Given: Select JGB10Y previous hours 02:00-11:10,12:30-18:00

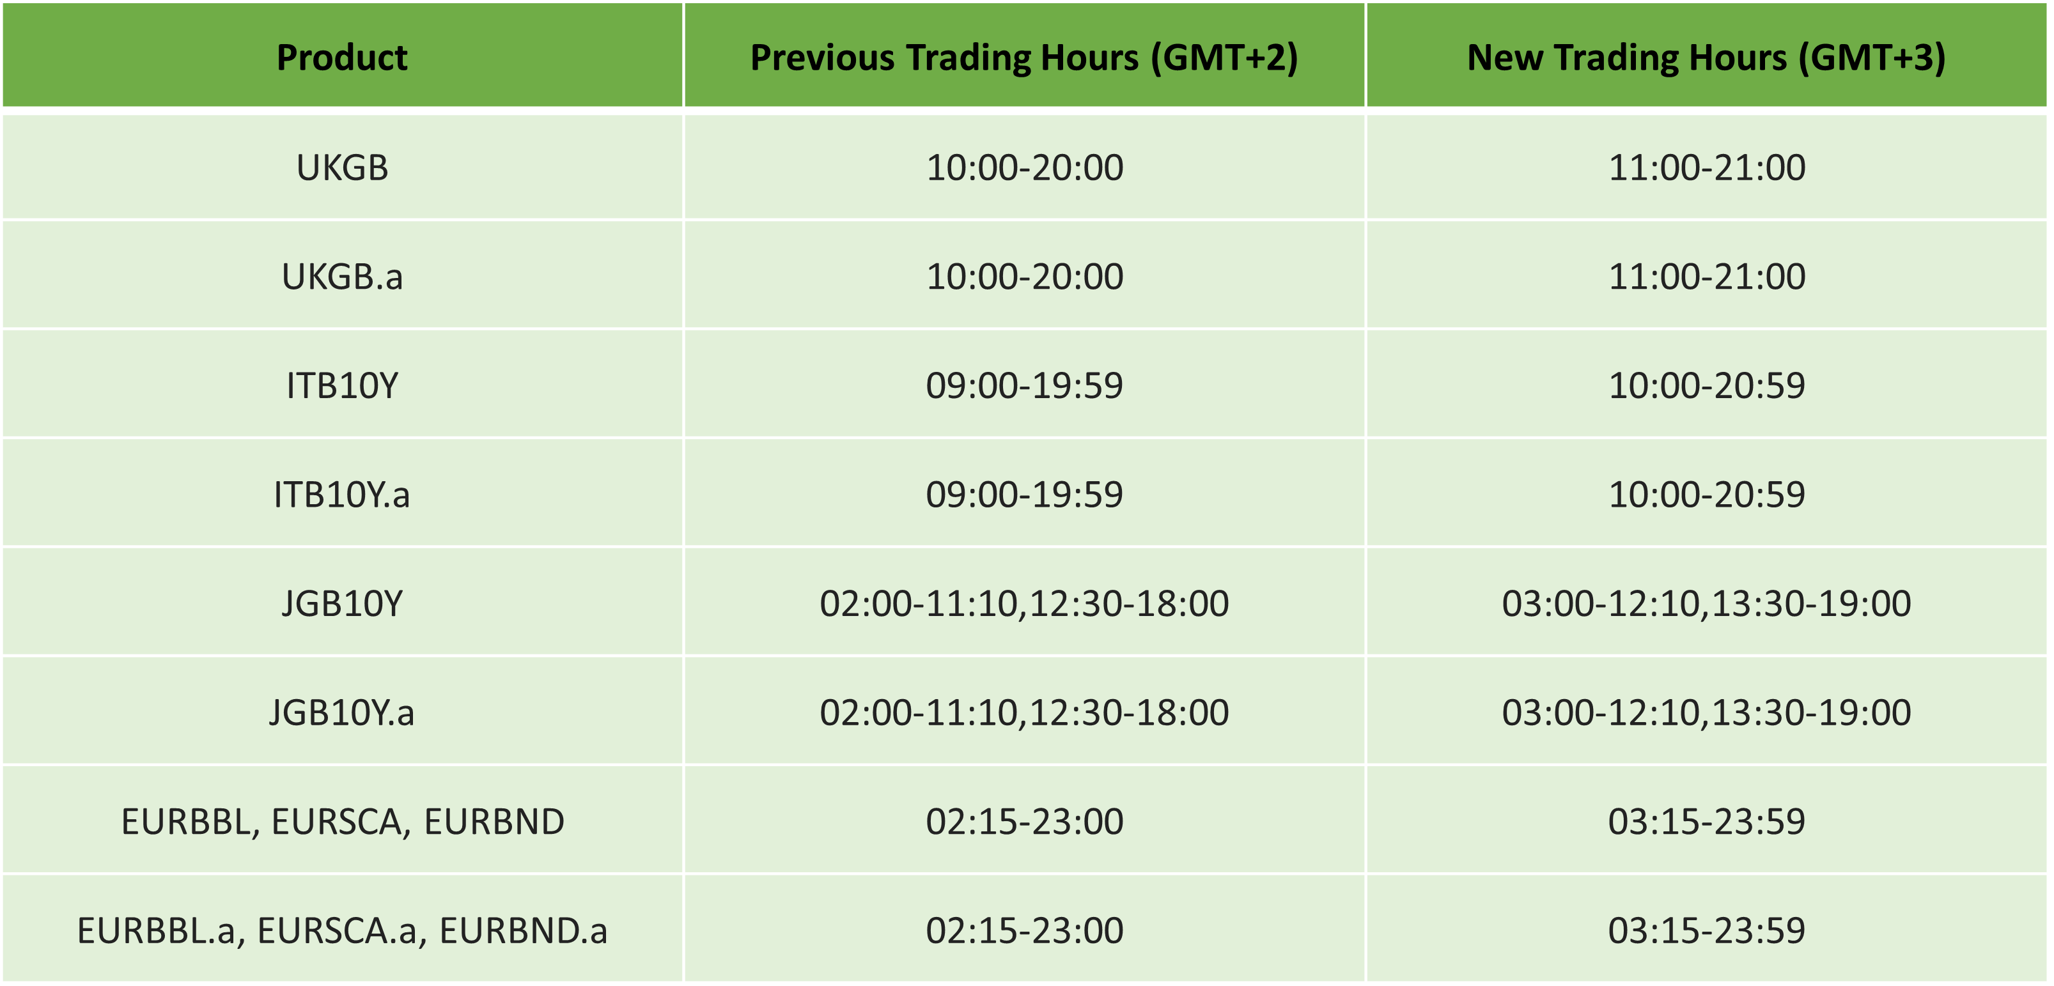Looking at the screenshot, I should [x=1024, y=603].
